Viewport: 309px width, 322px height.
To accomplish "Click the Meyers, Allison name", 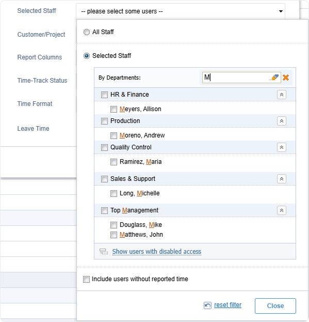I will pyautogui.click(x=140, y=109).
